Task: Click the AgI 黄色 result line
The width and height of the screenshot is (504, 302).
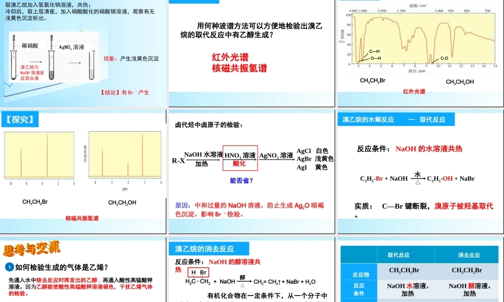Action: [x=312, y=167]
